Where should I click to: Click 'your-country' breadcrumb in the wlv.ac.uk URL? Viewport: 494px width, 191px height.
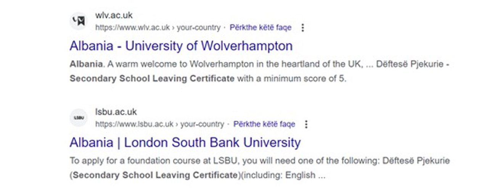click(x=199, y=28)
